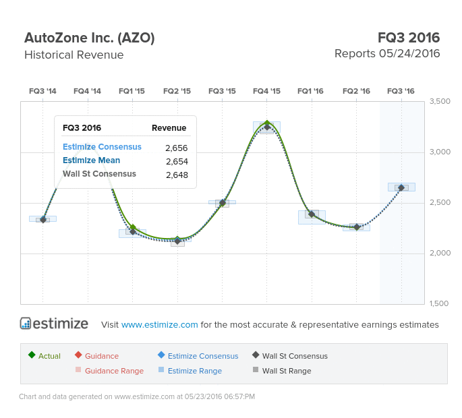The height and width of the screenshot is (418, 462).
Task: Select the FQ3 '15 data point marker
Action: click(x=223, y=203)
